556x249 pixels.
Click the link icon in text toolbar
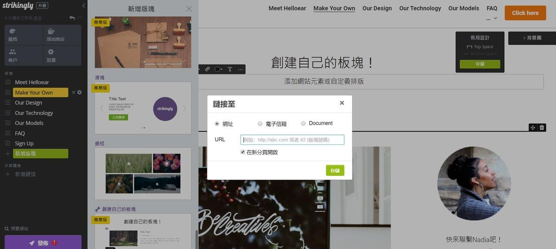[x=207, y=69]
